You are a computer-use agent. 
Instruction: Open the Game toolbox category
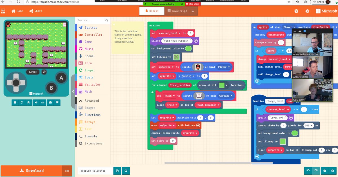pyautogui.click(x=88, y=42)
